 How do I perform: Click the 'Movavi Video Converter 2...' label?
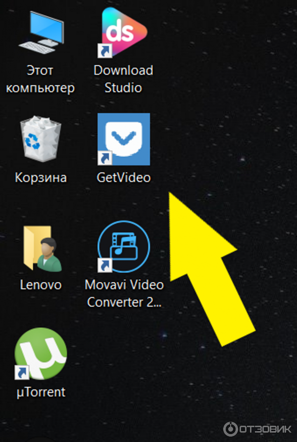[x=124, y=293]
